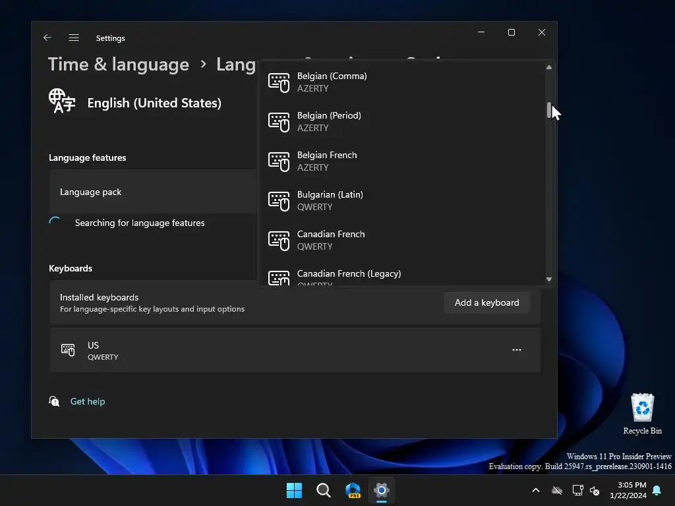Maximize the Settings window

point(512,32)
